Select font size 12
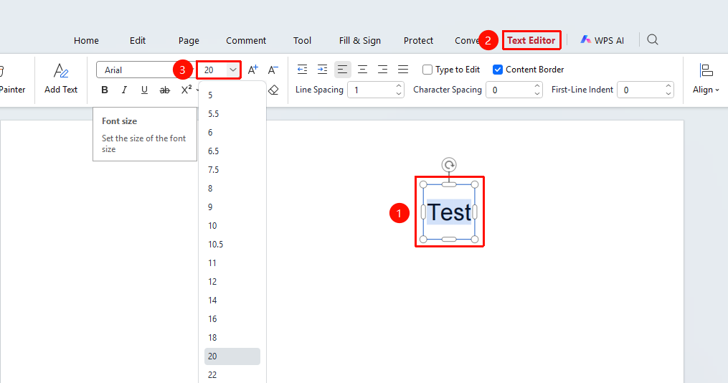 [x=232, y=282]
